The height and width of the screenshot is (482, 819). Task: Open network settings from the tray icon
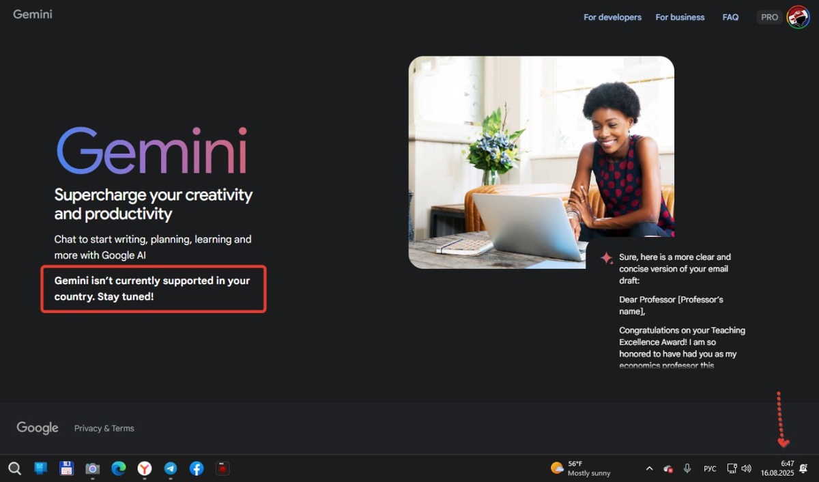coord(732,468)
